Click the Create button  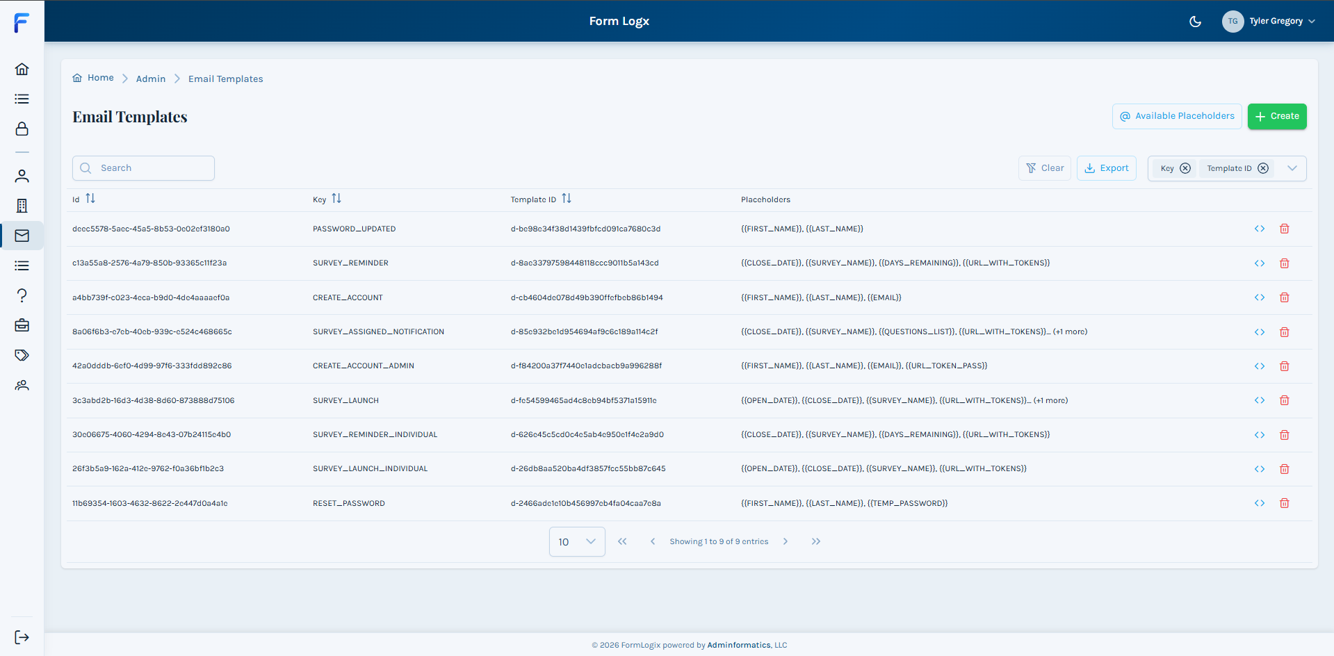[x=1277, y=116]
